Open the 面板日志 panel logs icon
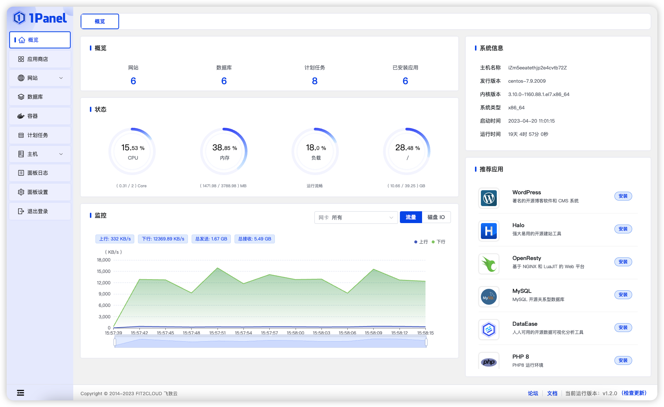This screenshot has width=664, height=407. point(21,173)
